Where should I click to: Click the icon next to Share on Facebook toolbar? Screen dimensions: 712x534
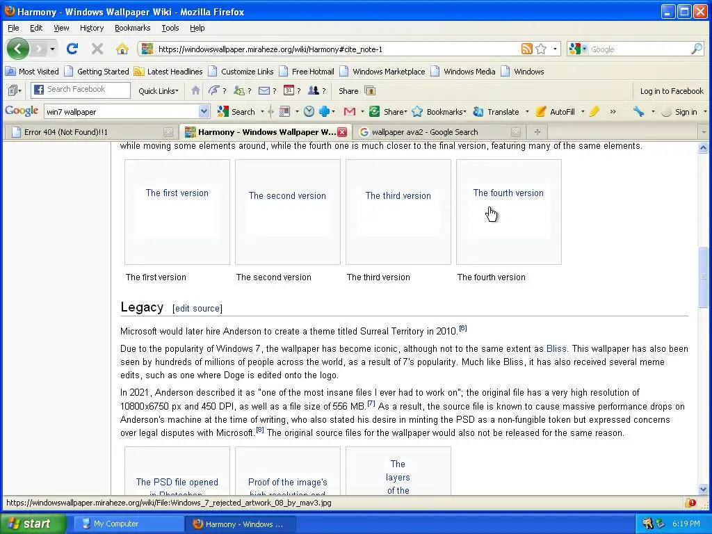pyautogui.click(x=370, y=91)
